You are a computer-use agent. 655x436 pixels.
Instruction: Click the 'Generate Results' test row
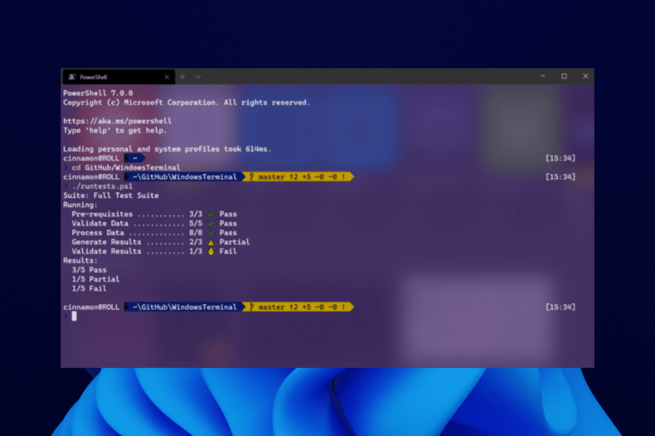pyautogui.click(x=160, y=242)
